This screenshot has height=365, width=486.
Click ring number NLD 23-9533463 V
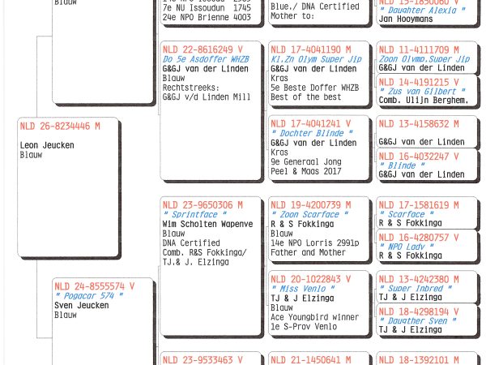coord(202,360)
